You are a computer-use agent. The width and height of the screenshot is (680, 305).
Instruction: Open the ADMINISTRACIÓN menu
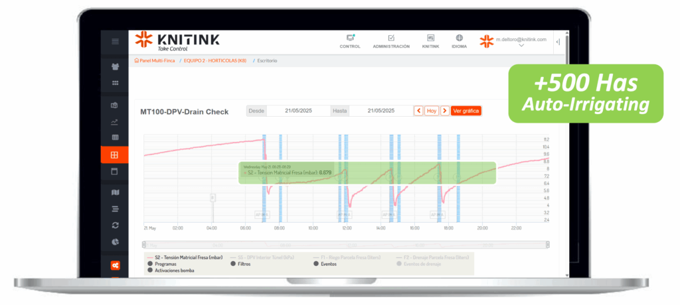pyautogui.click(x=391, y=41)
